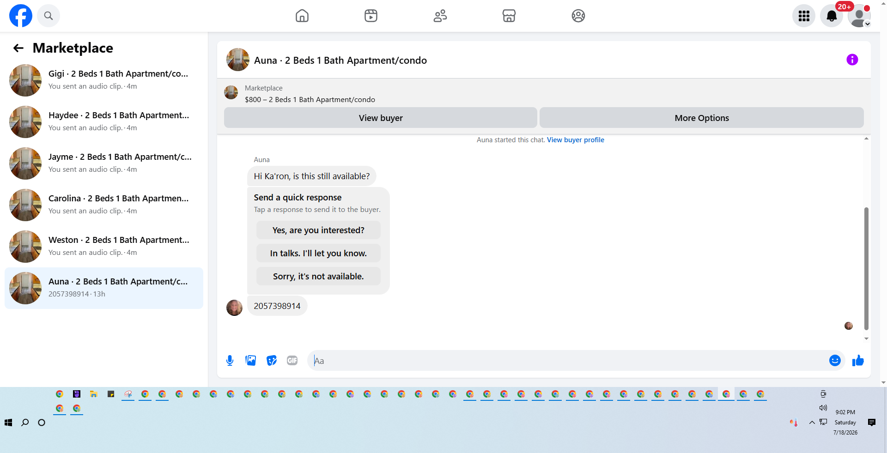Screen dimensions: 887x453
Task: Open the Snipping Tool taskbar icon
Action: pos(128,394)
